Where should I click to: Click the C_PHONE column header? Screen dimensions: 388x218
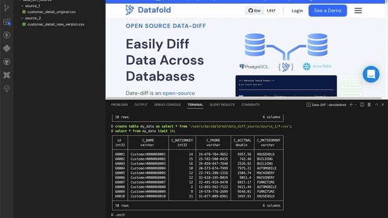point(213,140)
